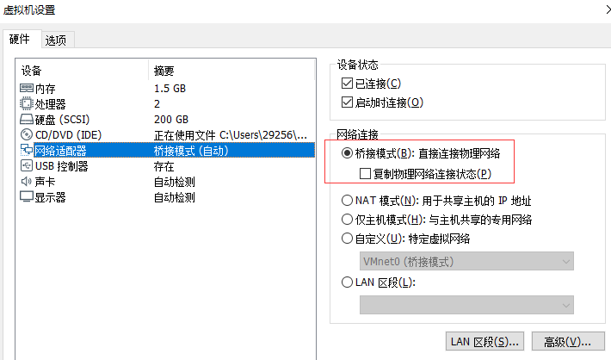Click the CD/DVD (IDE) disc icon
611x360 pixels.
tap(27, 134)
